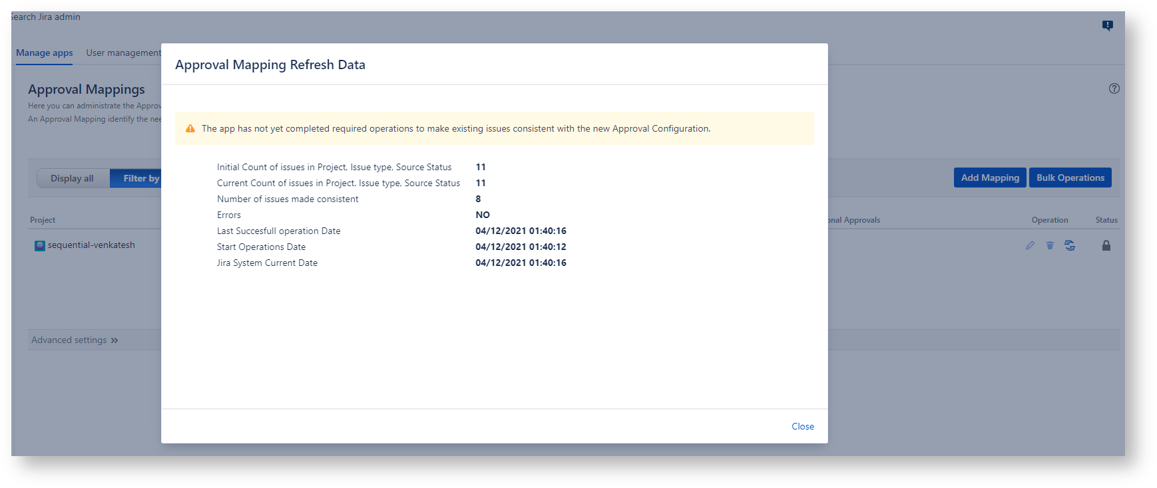
Task: Click the 'Current Count of issues' label
Action: point(338,183)
